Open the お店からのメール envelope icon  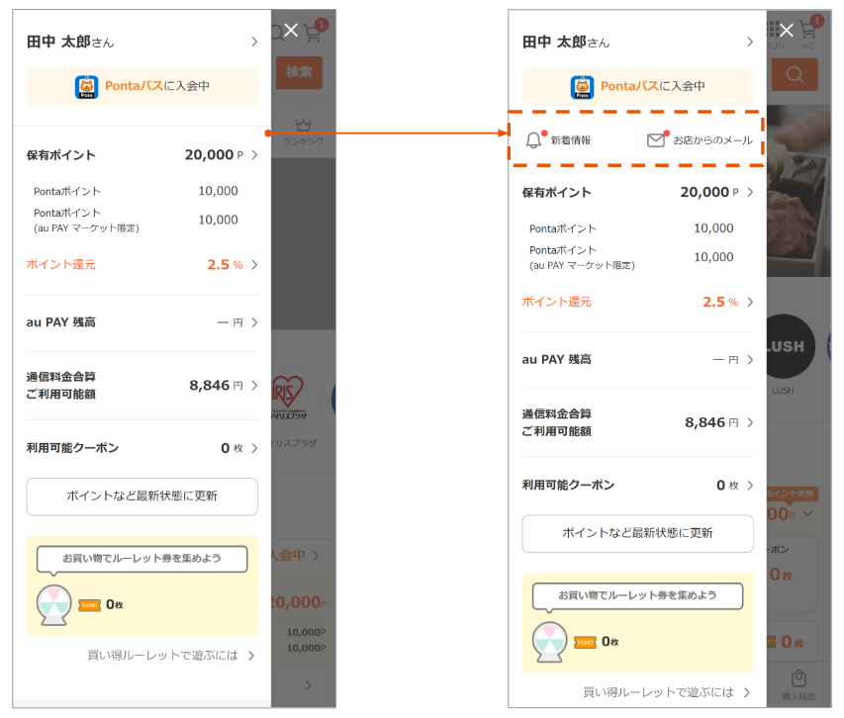pyautogui.click(x=655, y=140)
